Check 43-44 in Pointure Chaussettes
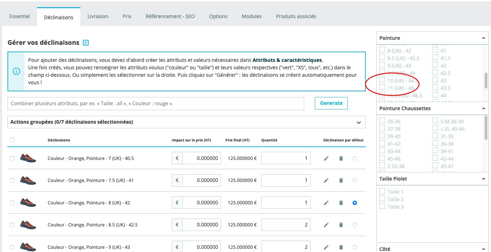491x252 pixels. click(382, 151)
